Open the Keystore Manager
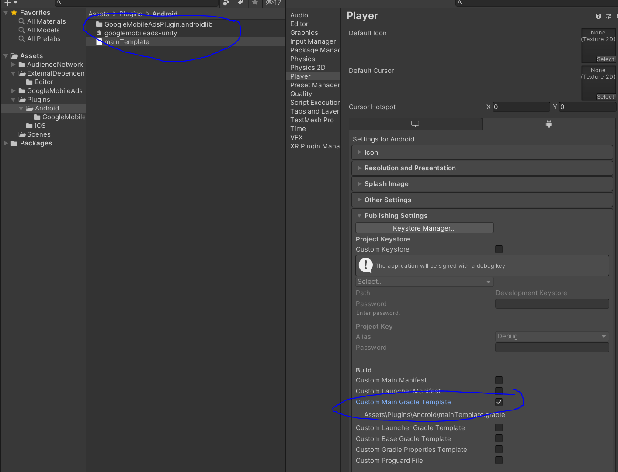The width and height of the screenshot is (618, 472). click(424, 228)
